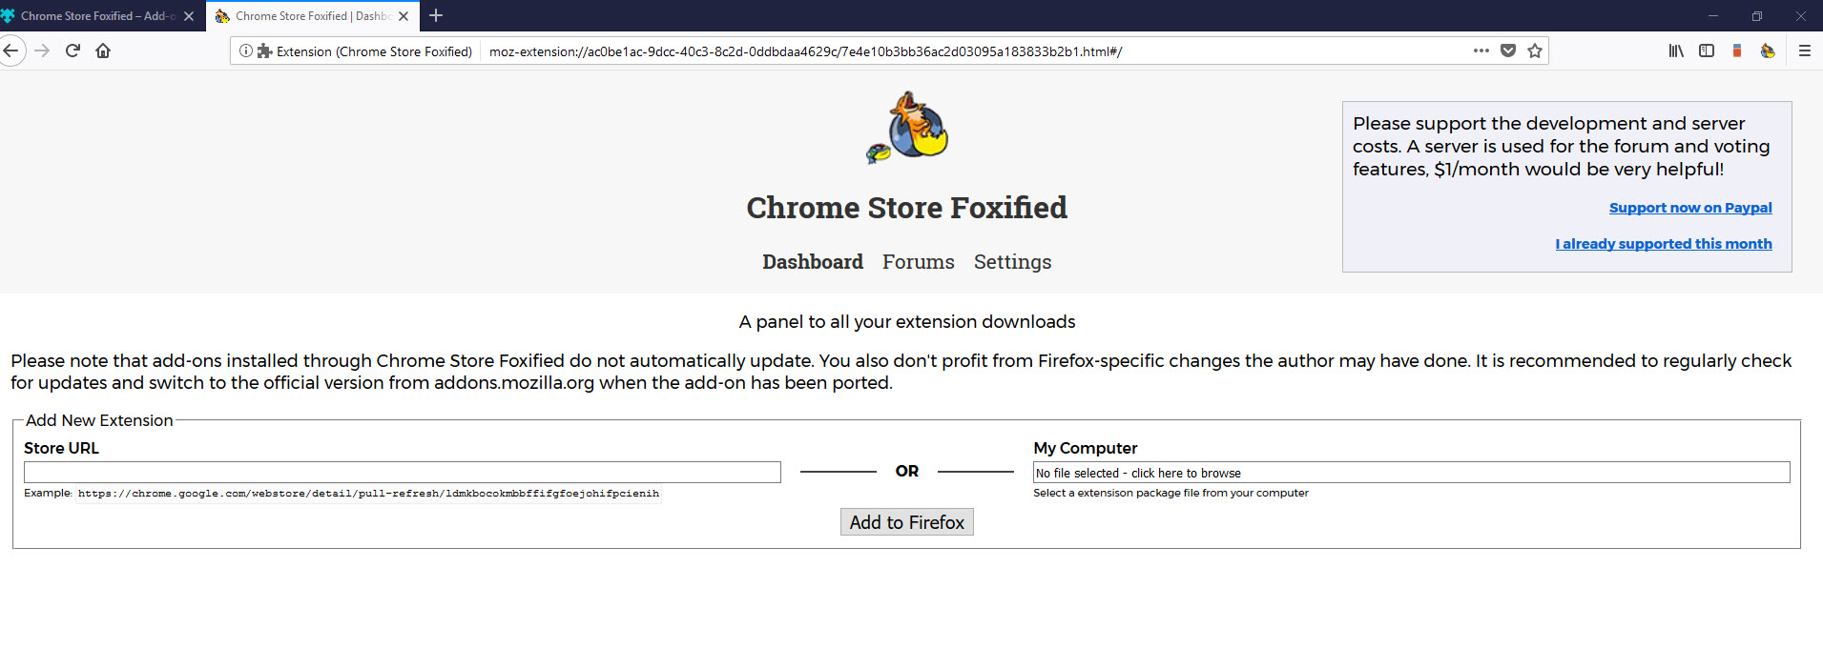Open the Settings section
The image size is (1823, 669).
click(x=1012, y=262)
